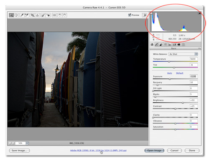Viewport: 209px width, 161px height.
Task: Click the Clarity value field
Action: (194, 115)
